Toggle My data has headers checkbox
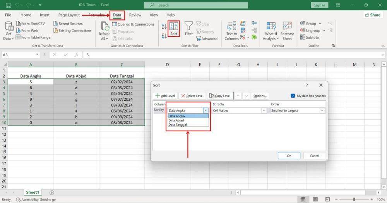Screen dimensions: 387x203 tap(293, 96)
